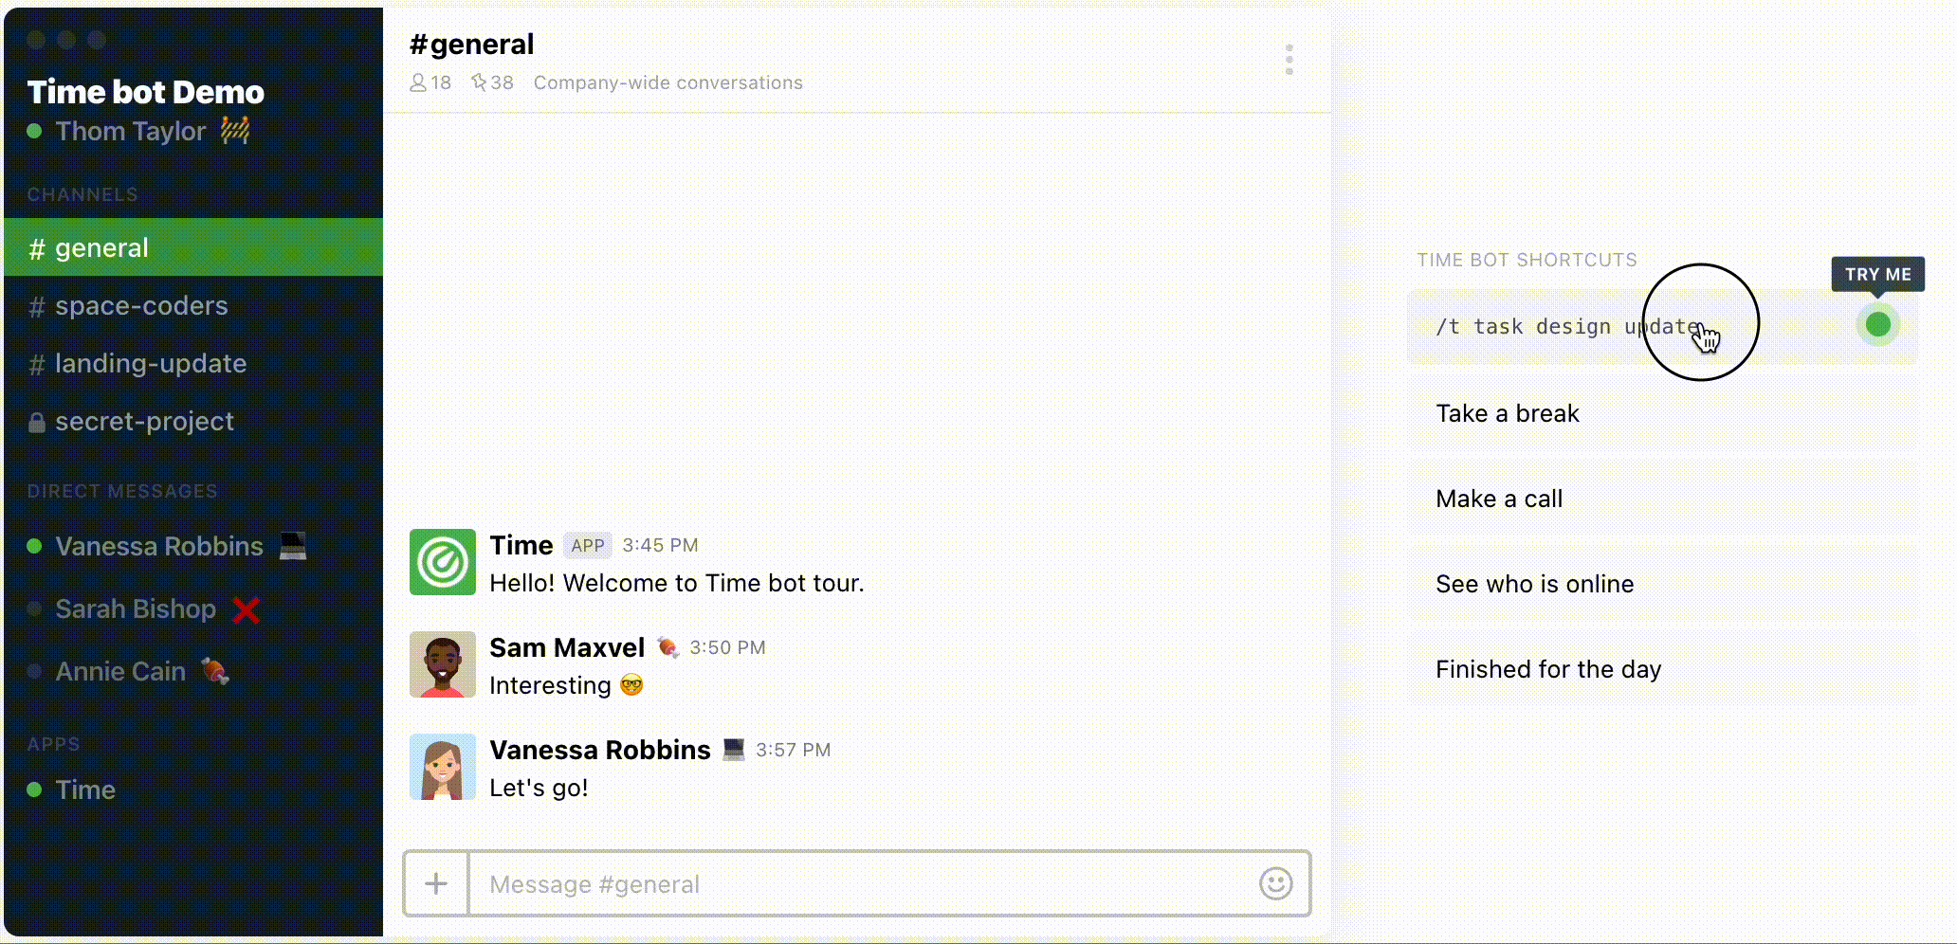Click the plus attachment icon beside message field
The image size is (1957, 944).
(435, 884)
